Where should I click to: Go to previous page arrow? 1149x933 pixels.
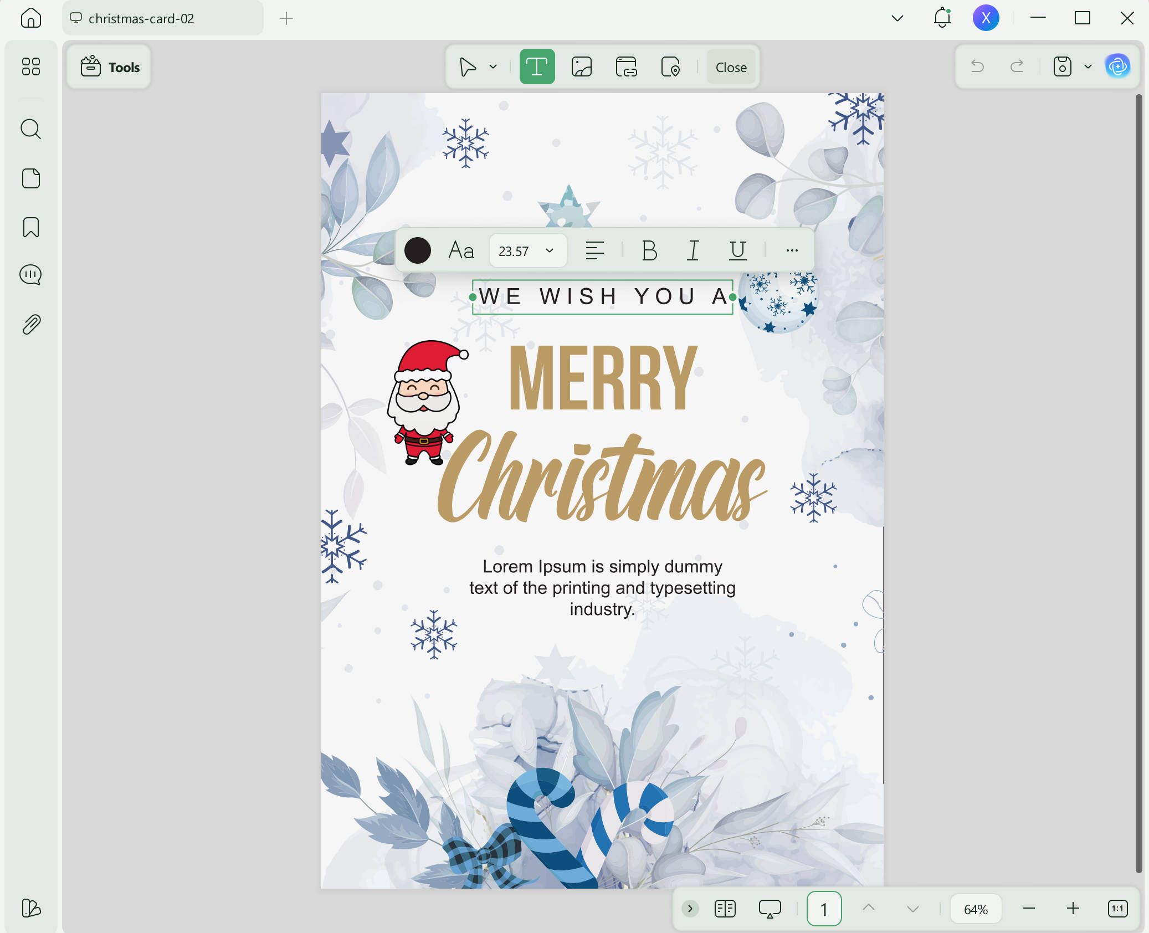coord(869,908)
